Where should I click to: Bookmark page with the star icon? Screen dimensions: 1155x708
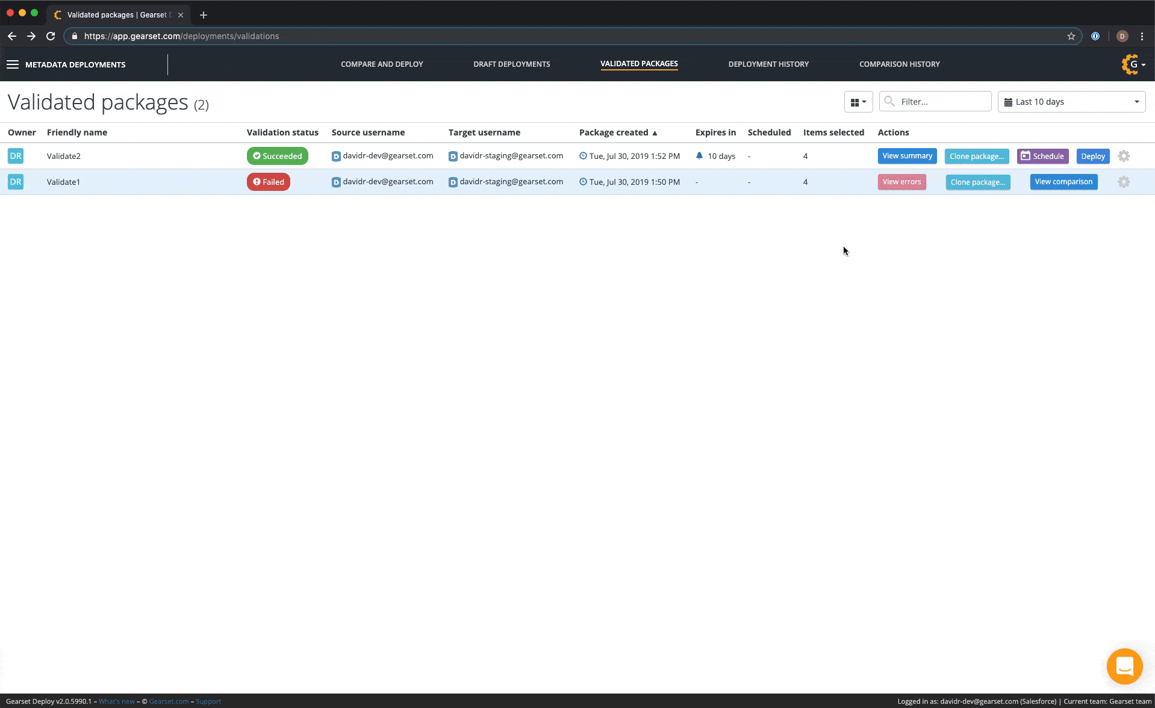coord(1071,36)
